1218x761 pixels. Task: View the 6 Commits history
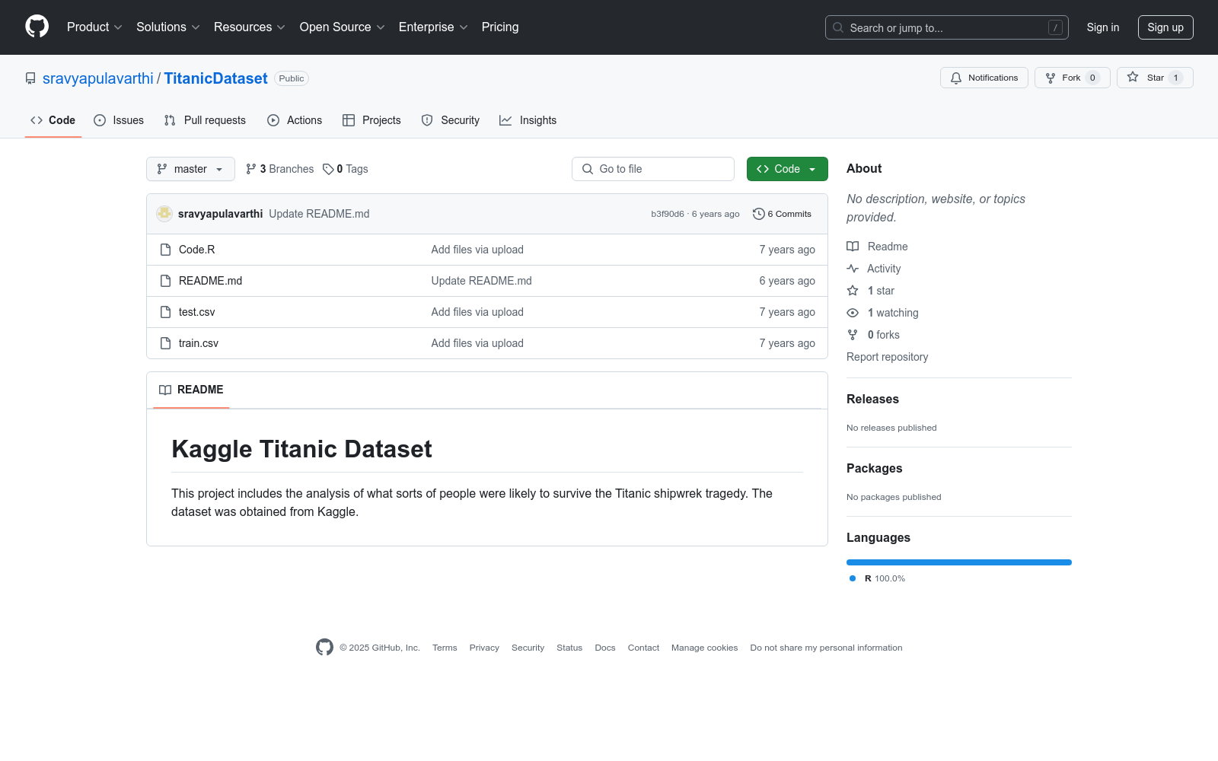pos(782,214)
